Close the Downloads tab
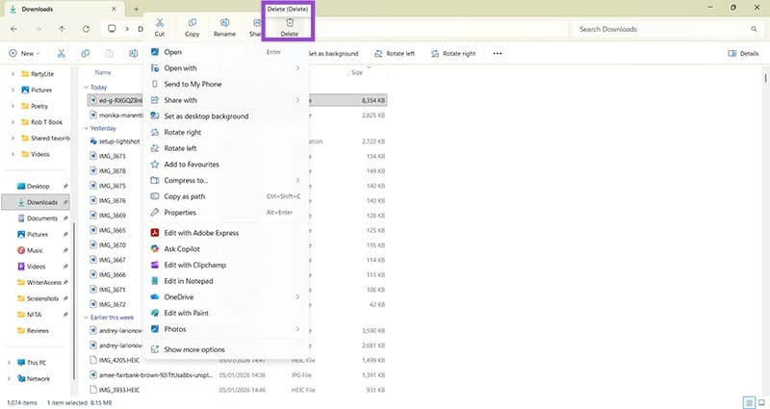Screen dimensions: 770x409 pos(114,9)
